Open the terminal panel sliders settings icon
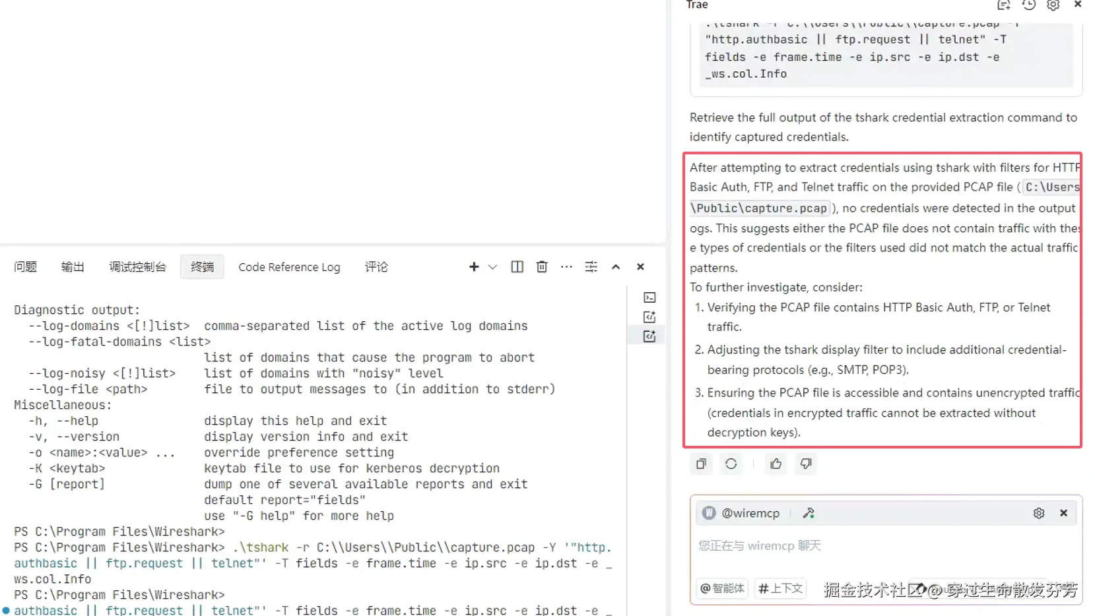 [x=591, y=266]
